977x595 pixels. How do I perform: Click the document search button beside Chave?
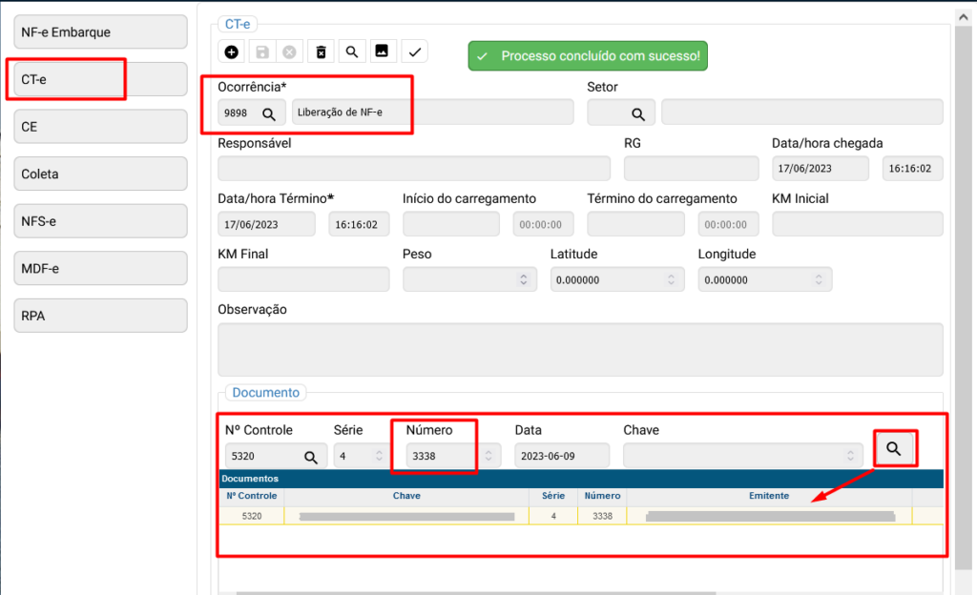click(x=894, y=448)
